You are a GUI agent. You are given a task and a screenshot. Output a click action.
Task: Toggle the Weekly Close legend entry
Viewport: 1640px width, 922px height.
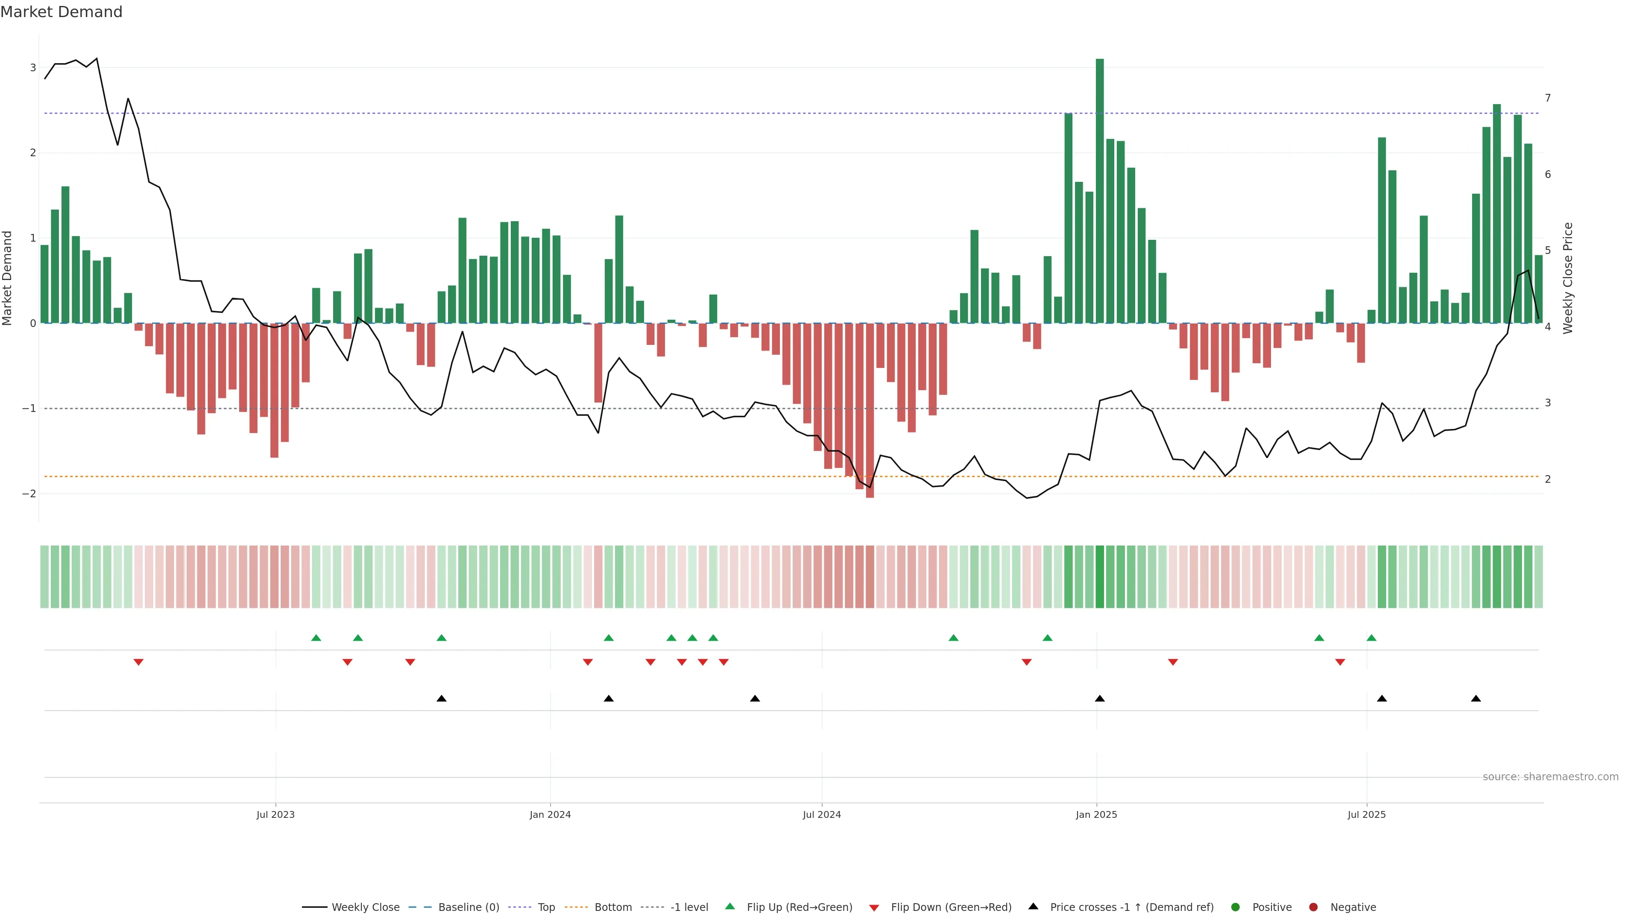(365, 907)
